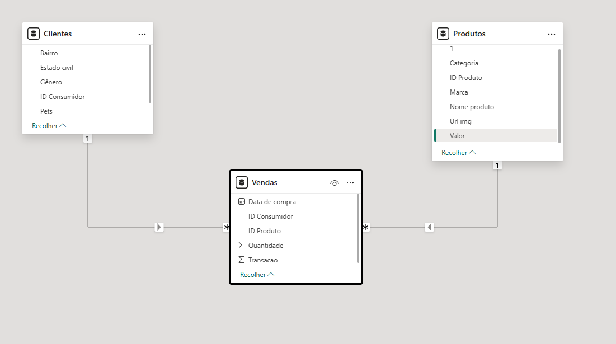The height and width of the screenshot is (344, 616).
Task: Collapse the Clientes table field list
Action: click(49, 126)
